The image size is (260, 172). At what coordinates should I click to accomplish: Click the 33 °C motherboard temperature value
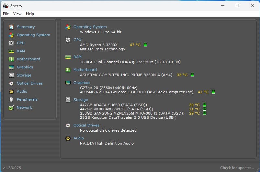182,75
